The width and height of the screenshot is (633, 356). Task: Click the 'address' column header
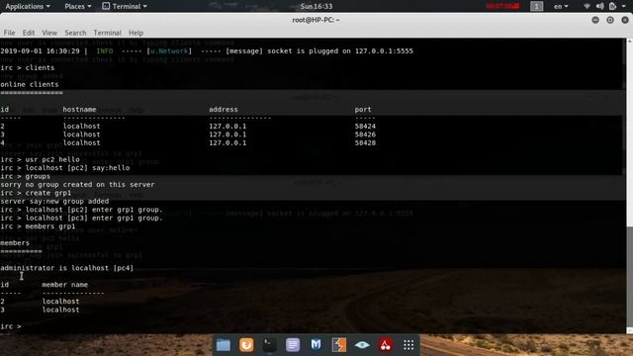[224, 110]
